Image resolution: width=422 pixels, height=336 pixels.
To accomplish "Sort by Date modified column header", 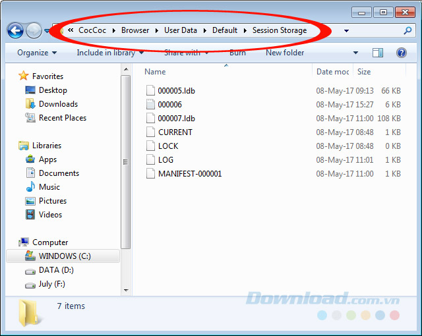I will tap(332, 72).
